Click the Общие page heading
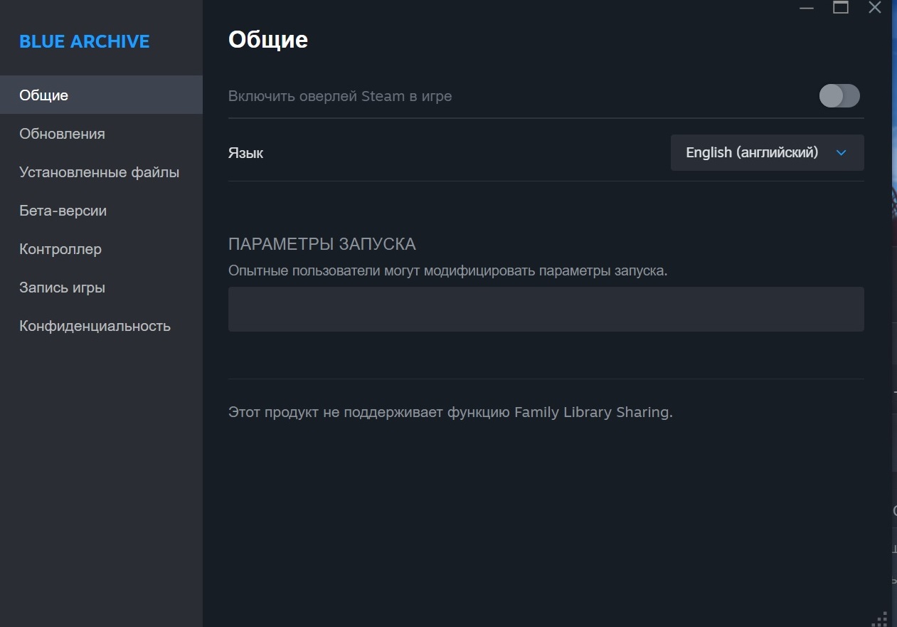 coord(267,39)
